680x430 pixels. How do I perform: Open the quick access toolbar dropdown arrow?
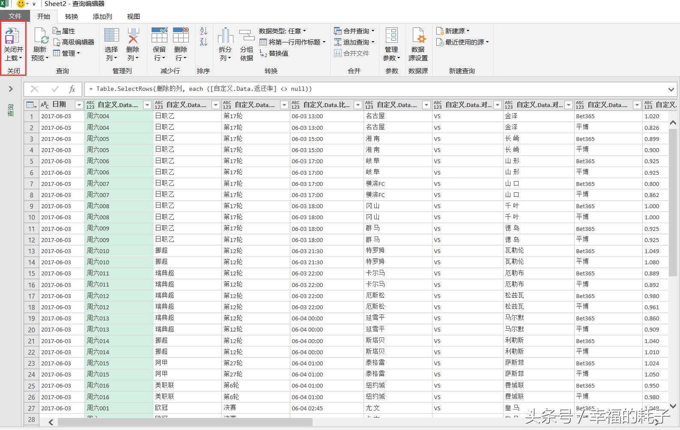click(x=34, y=4)
